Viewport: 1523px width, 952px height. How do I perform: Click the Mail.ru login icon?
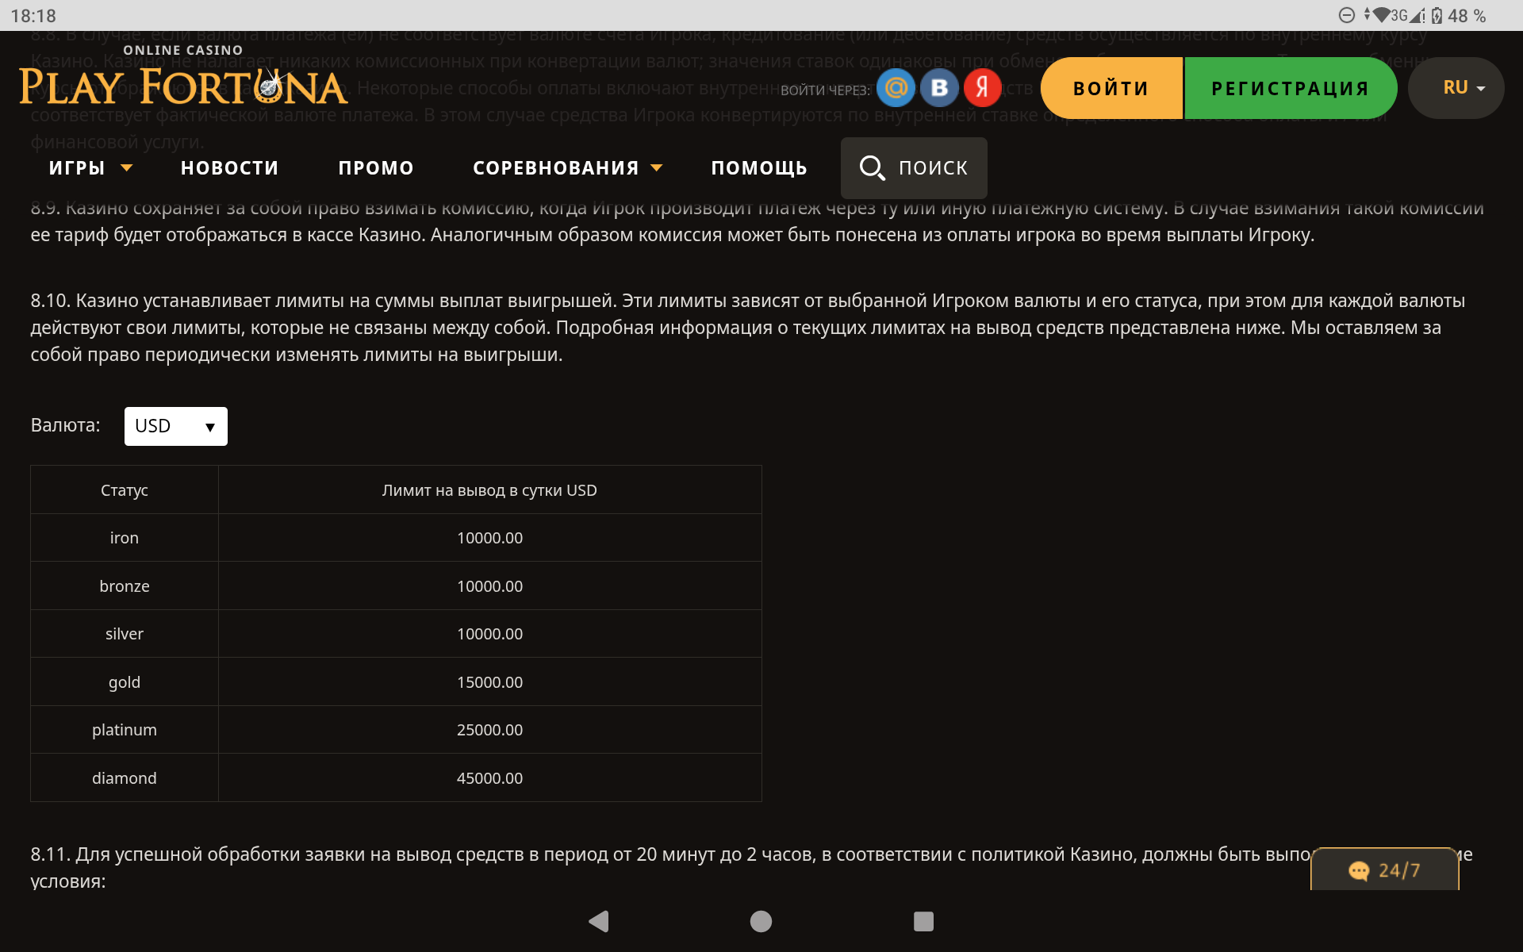[x=896, y=88]
